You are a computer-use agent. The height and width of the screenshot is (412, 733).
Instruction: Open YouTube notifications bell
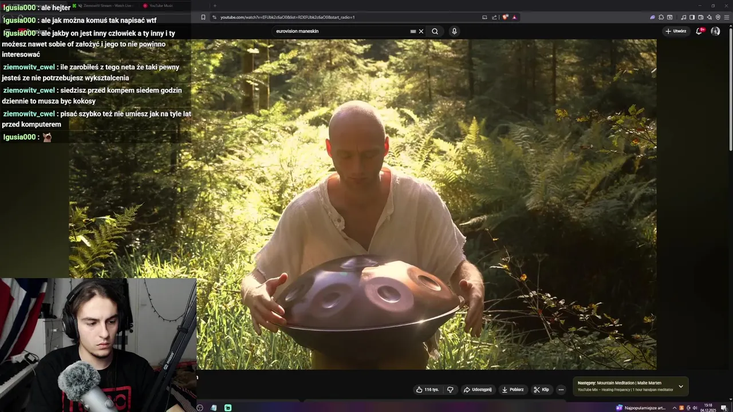699,31
